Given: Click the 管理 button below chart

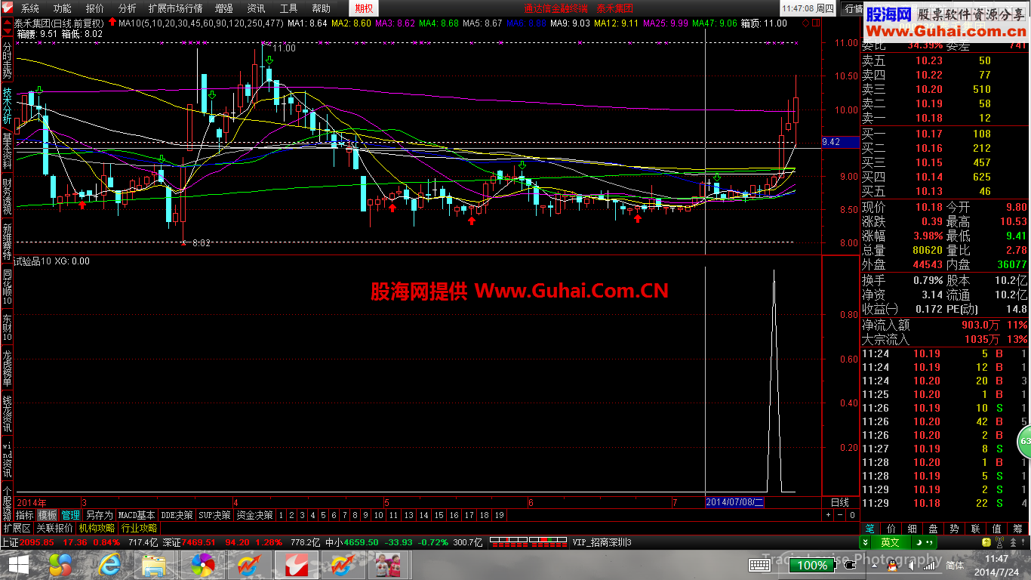Looking at the screenshot, I should tap(70, 515).
